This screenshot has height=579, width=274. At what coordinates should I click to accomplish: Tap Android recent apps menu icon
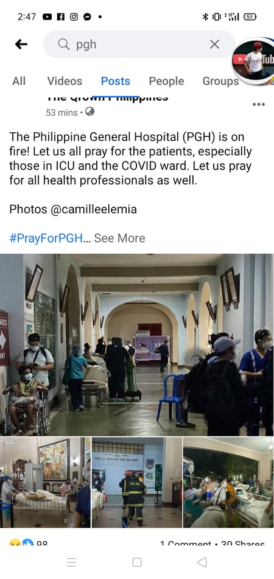click(72, 563)
